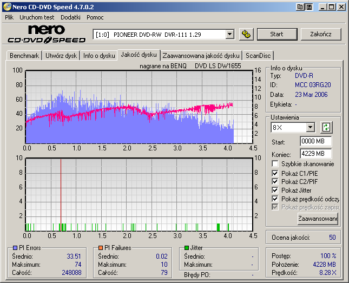Click the graph title nagrane na BENQ
Screen dimensions: 349x283
[x=163, y=66]
